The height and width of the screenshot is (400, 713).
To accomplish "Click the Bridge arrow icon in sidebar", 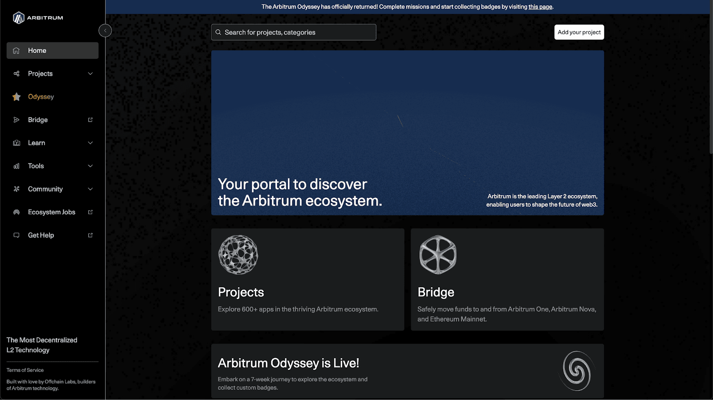I will pyautogui.click(x=16, y=120).
